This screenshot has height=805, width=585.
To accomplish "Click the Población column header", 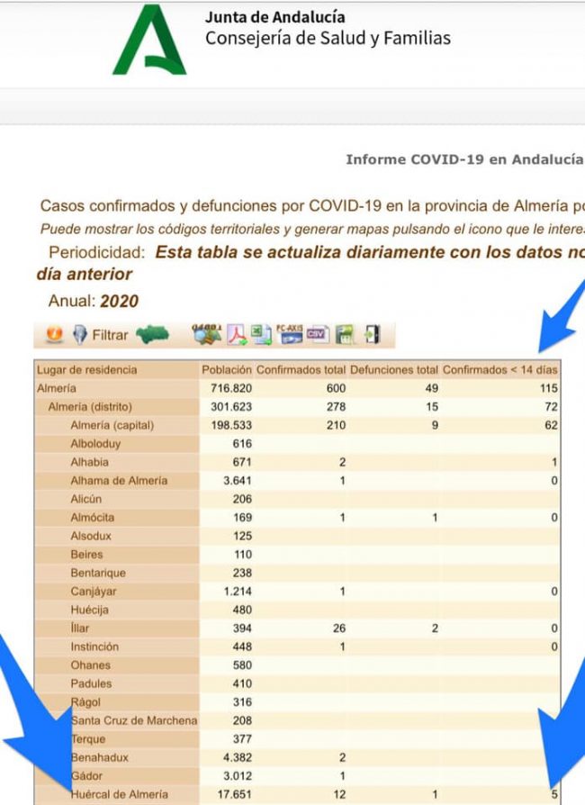I will click(x=226, y=370).
